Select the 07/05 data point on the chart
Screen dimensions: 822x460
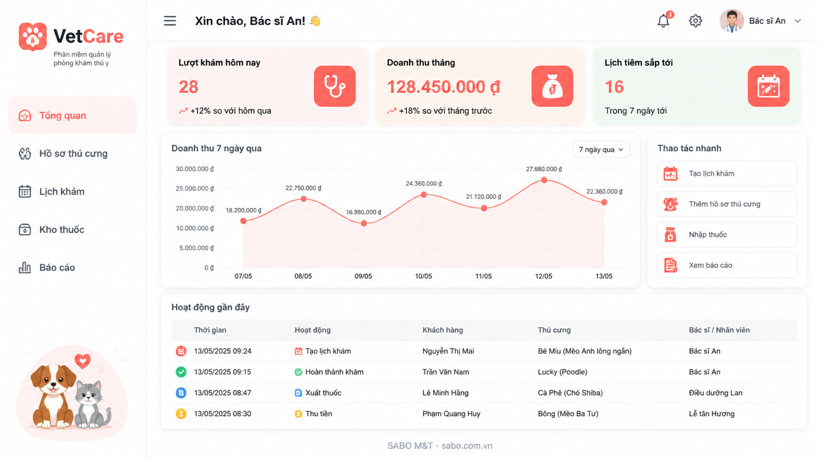click(x=243, y=221)
